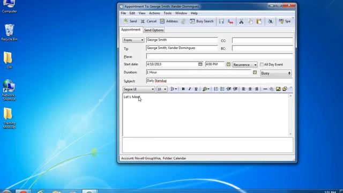Click the To field with George Smith; Xander Dominguez
This screenshot has height=193, width=343.
pos(182,48)
